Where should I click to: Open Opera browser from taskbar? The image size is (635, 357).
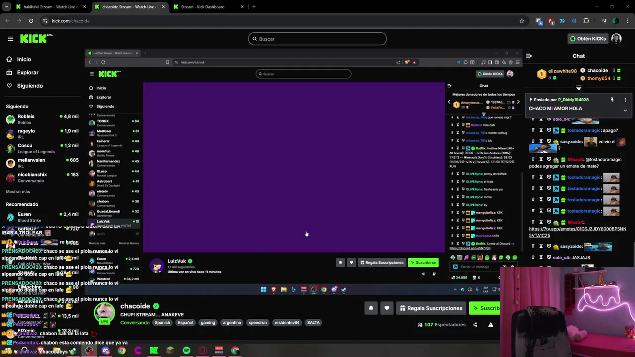click(203, 351)
